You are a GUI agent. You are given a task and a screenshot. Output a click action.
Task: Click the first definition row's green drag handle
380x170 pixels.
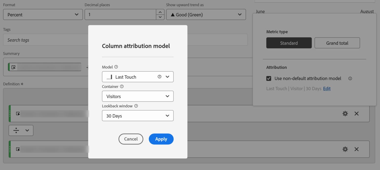coord(10,114)
